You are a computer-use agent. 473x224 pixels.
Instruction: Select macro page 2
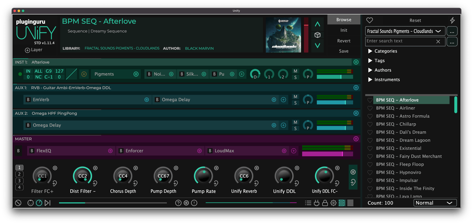[19, 174]
